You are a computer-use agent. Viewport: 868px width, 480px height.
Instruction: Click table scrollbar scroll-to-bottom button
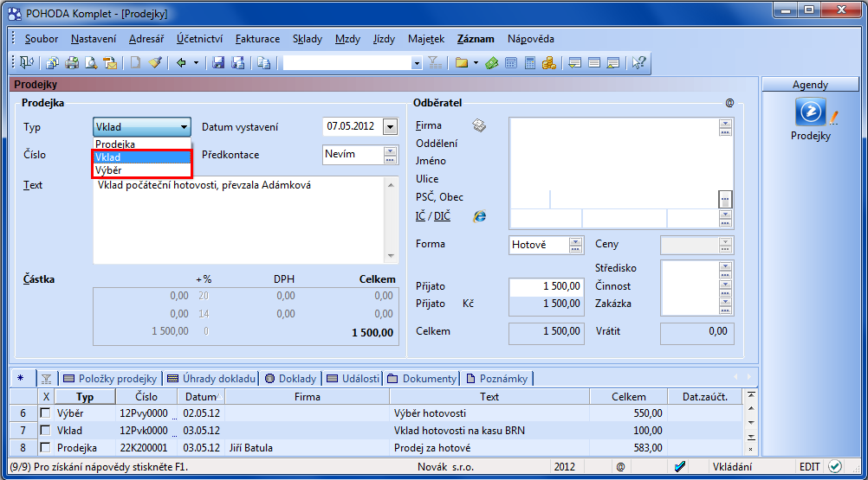point(751,437)
